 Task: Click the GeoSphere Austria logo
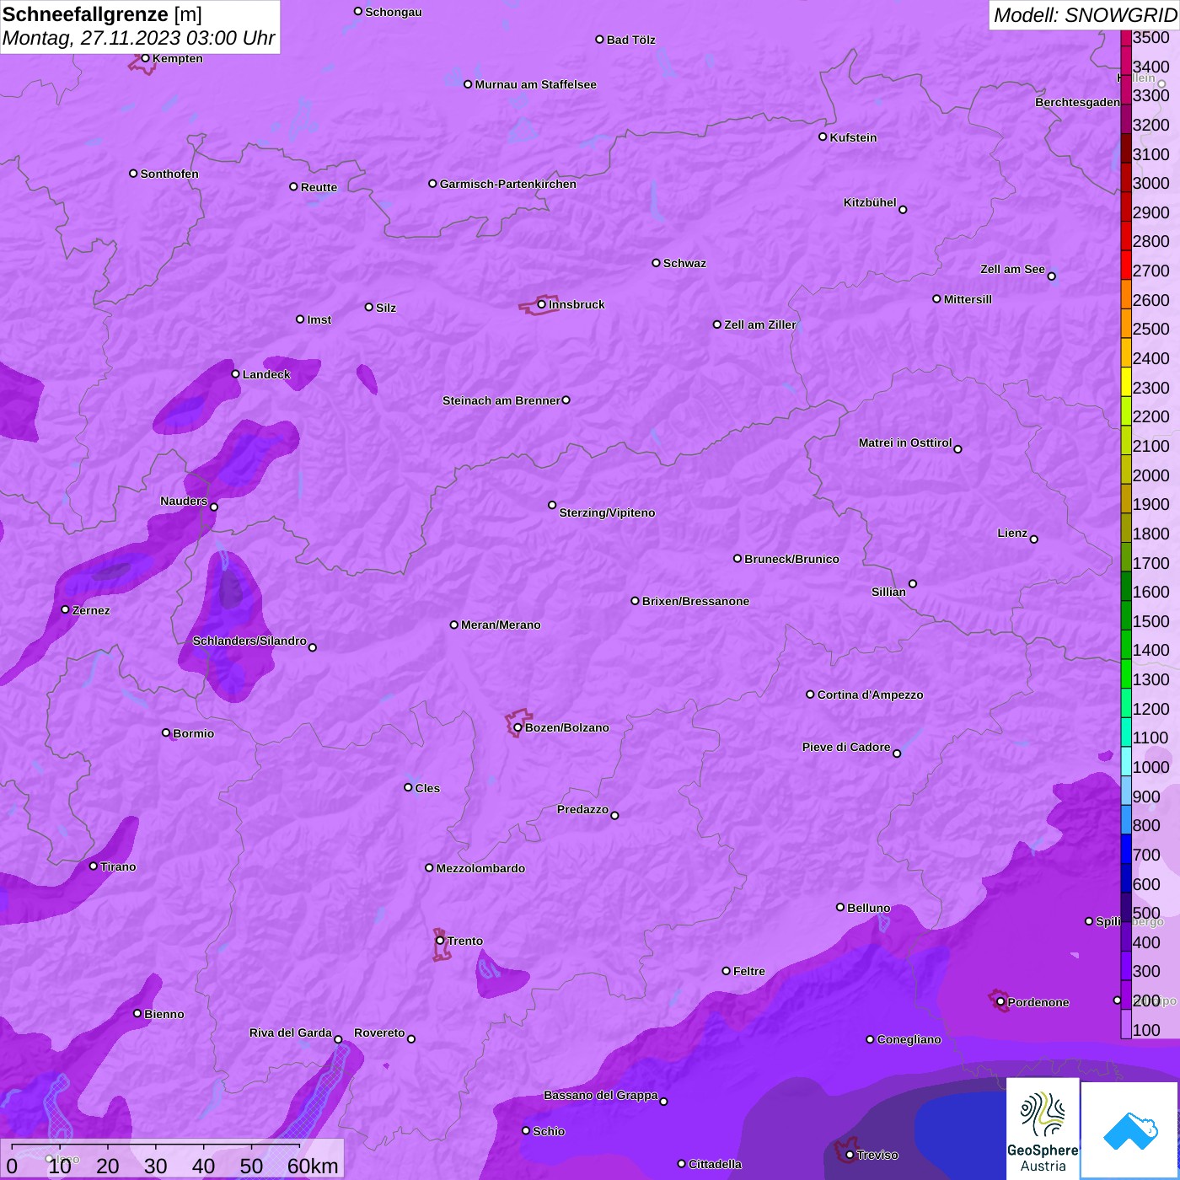tap(1043, 1128)
